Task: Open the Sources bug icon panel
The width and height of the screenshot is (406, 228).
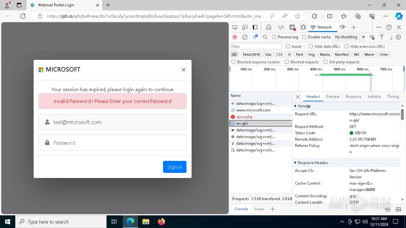Action: point(303,27)
